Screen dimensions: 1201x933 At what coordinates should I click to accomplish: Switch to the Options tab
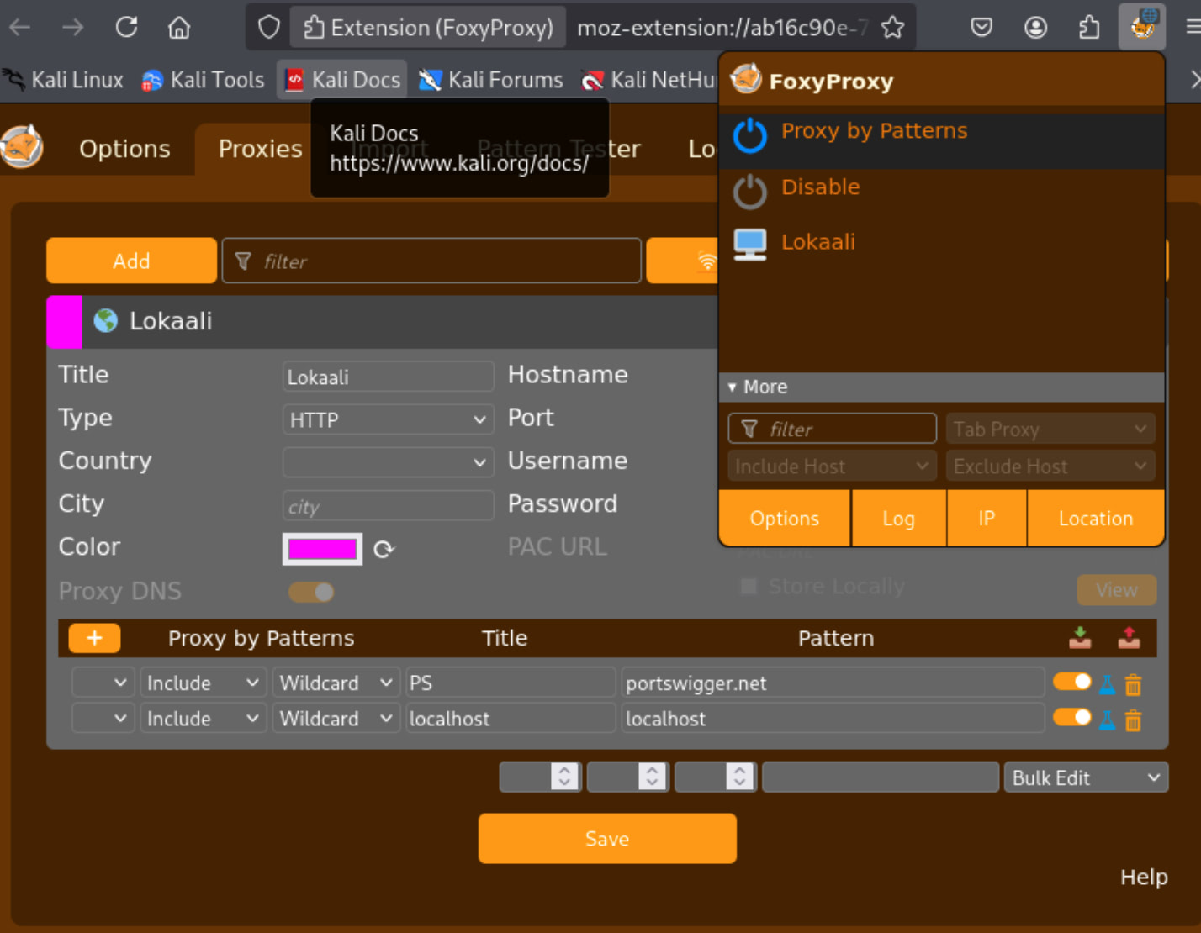coord(124,149)
